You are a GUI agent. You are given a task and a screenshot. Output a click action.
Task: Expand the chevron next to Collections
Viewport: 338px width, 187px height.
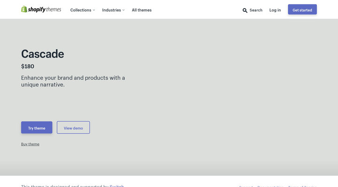pos(94,10)
